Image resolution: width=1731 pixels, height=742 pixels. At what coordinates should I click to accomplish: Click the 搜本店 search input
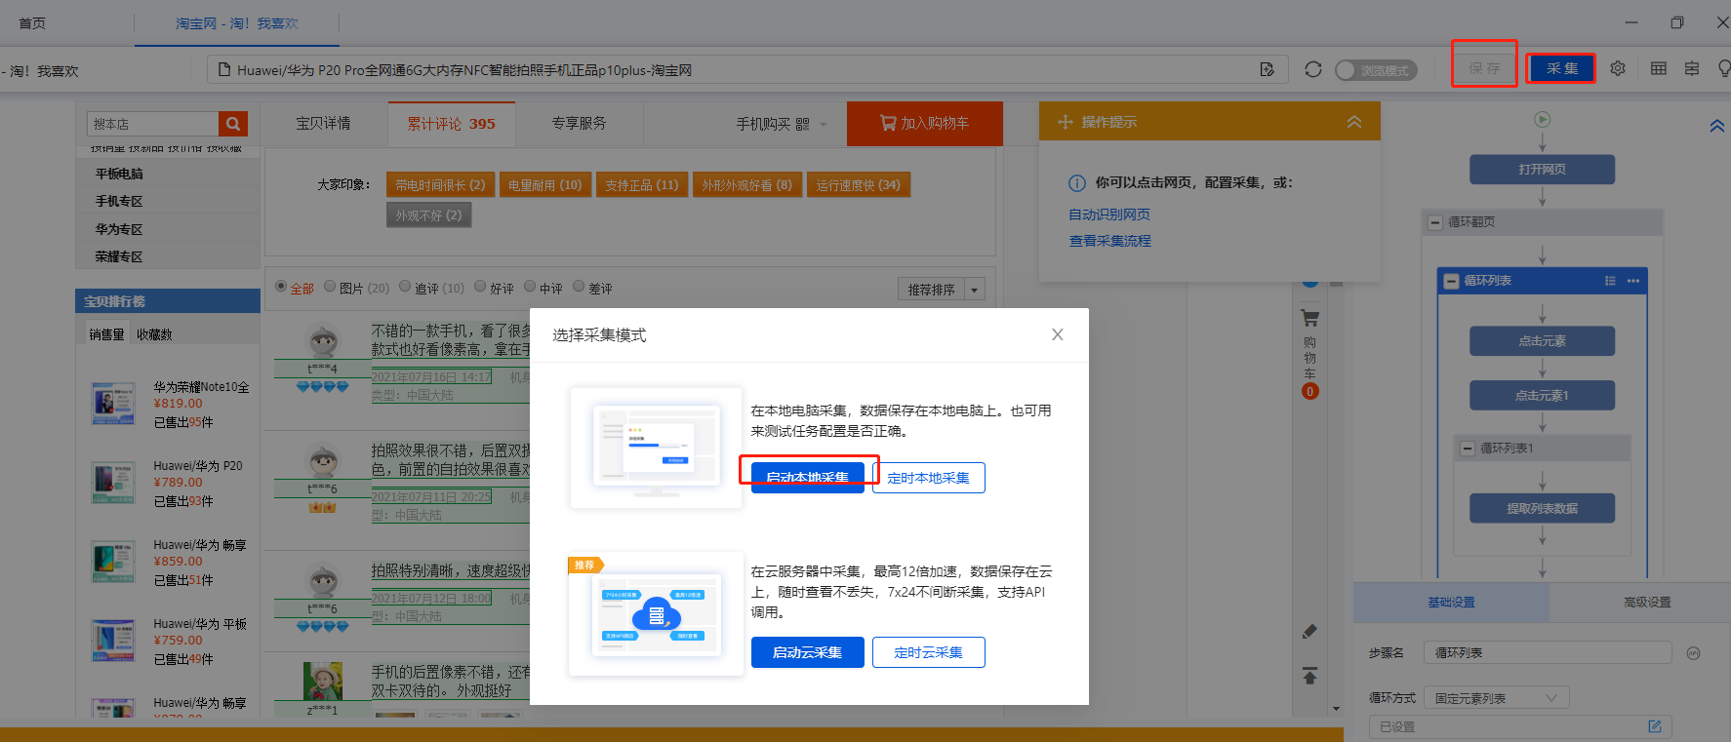click(x=153, y=124)
